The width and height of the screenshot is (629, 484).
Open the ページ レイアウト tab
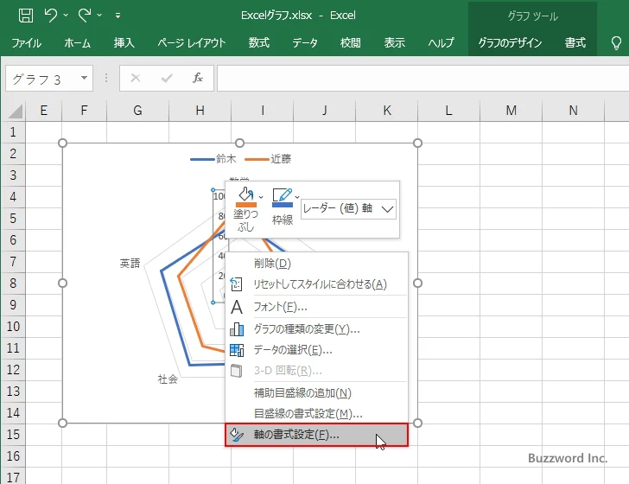[192, 43]
